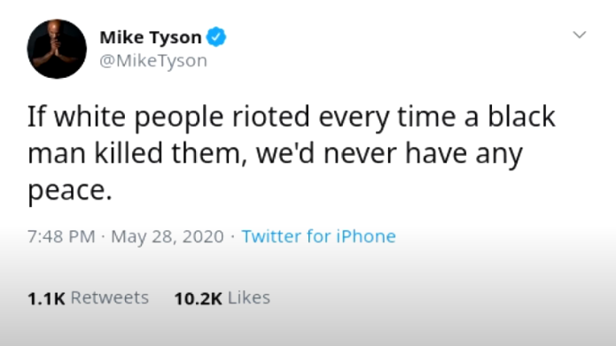Screen dimensions: 616x346
Task: Open Mike Tyson's round profile picture
Action: [x=57, y=49]
